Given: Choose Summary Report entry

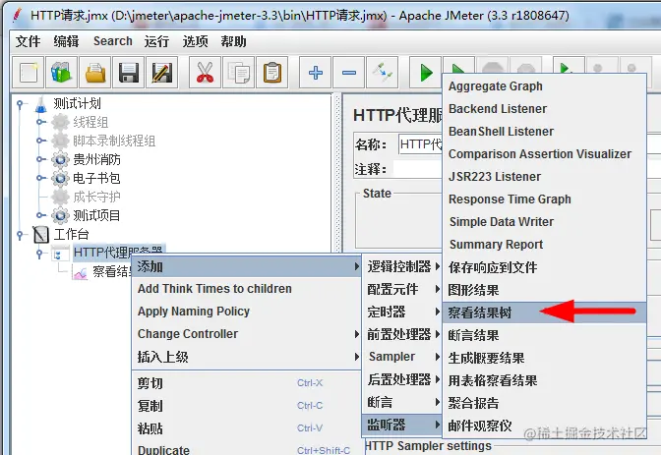Looking at the screenshot, I should click(544, 245).
